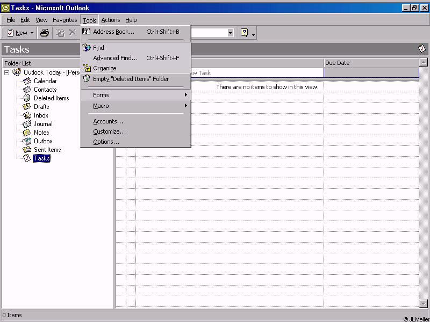Image resolution: width=430 pixels, height=322 pixels.
Task: Sort by the Due Date column header
Action: point(371,63)
